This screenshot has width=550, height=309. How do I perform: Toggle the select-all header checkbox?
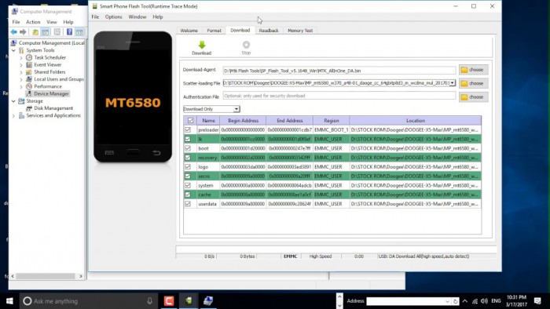coord(190,121)
